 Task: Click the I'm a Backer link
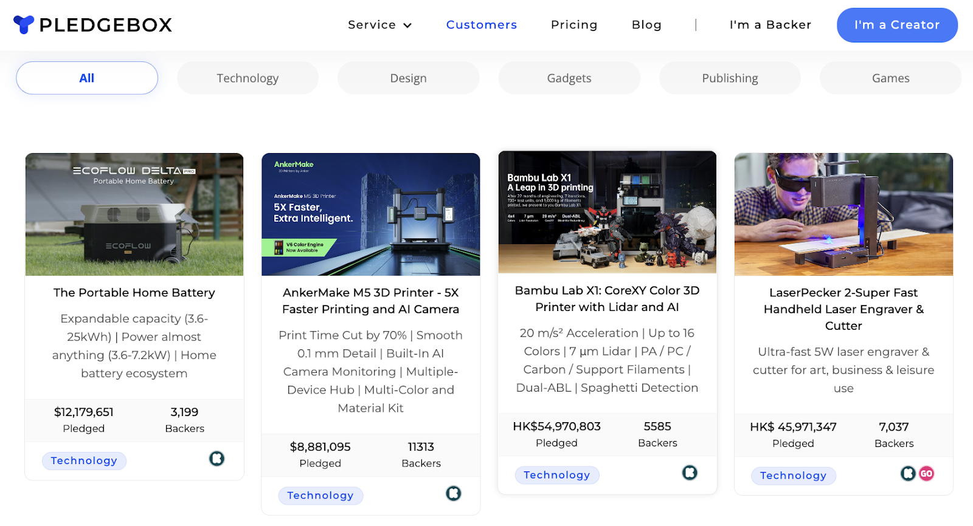(770, 25)
